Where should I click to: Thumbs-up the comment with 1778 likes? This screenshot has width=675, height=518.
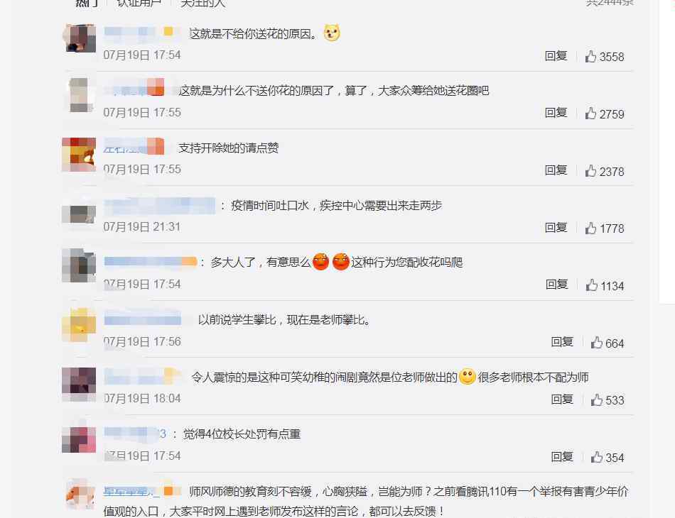click(590, 228)
